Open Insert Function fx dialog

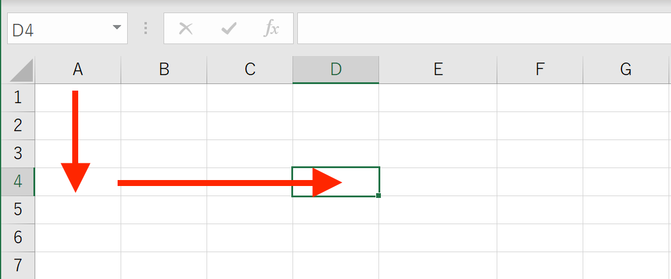click(271, 29)
